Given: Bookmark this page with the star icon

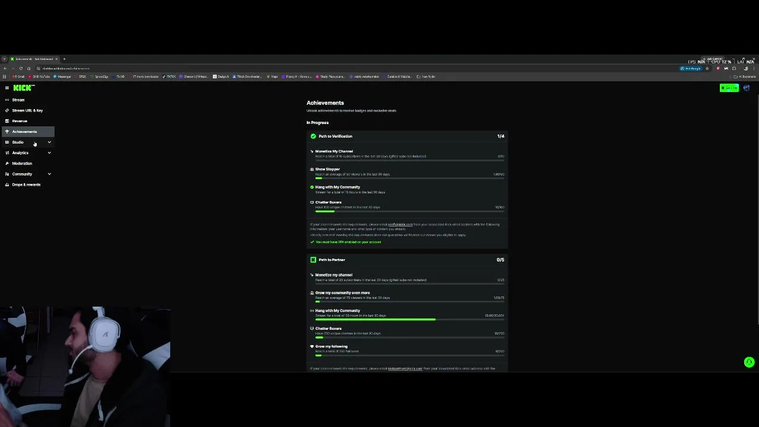Looking at the screenshot, I should (x=707, y=68).
